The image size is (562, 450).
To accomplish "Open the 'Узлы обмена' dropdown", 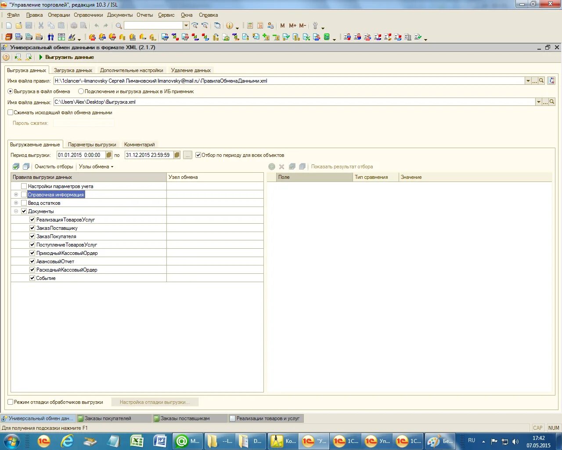I will tap(96, 167).
